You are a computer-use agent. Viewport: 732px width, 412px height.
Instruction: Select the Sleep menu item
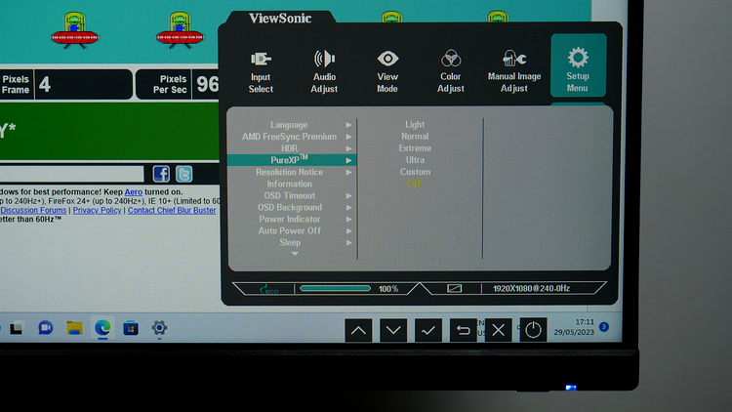coord(290,242)
